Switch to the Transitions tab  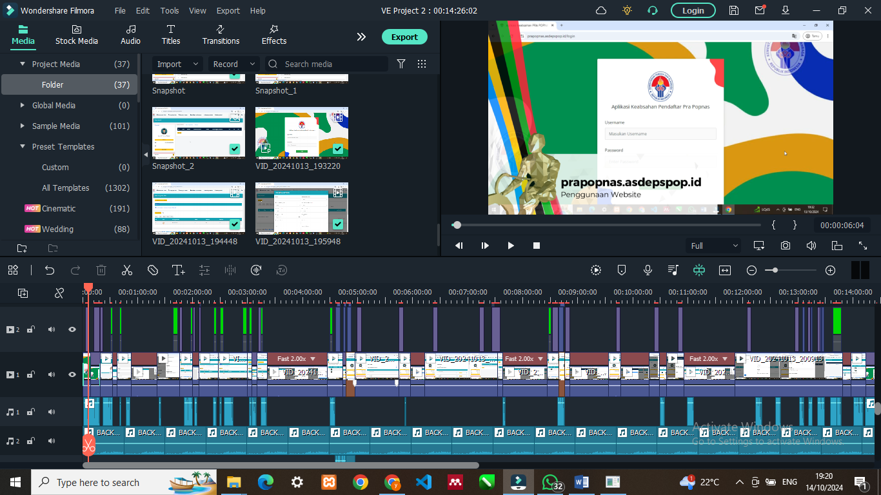coord(221,34)
